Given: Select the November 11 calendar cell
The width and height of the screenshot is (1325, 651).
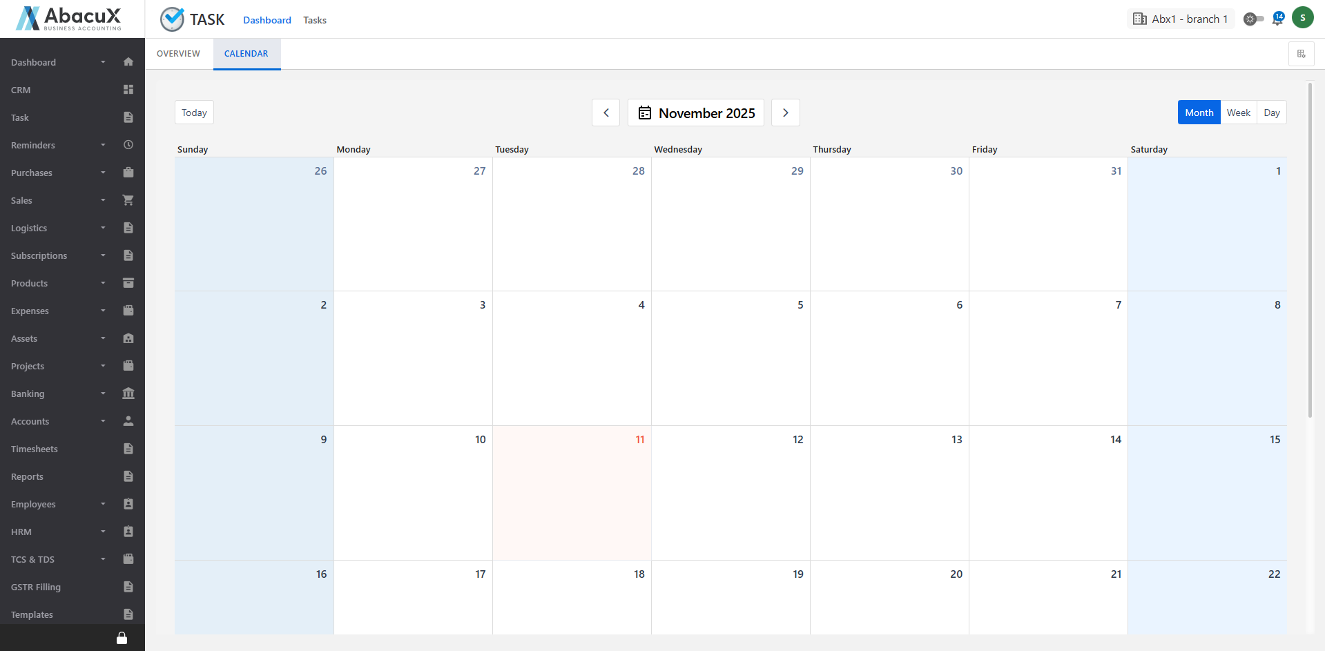Looking at the screenshot, I should pyautogui.click(x=572, y=493).
